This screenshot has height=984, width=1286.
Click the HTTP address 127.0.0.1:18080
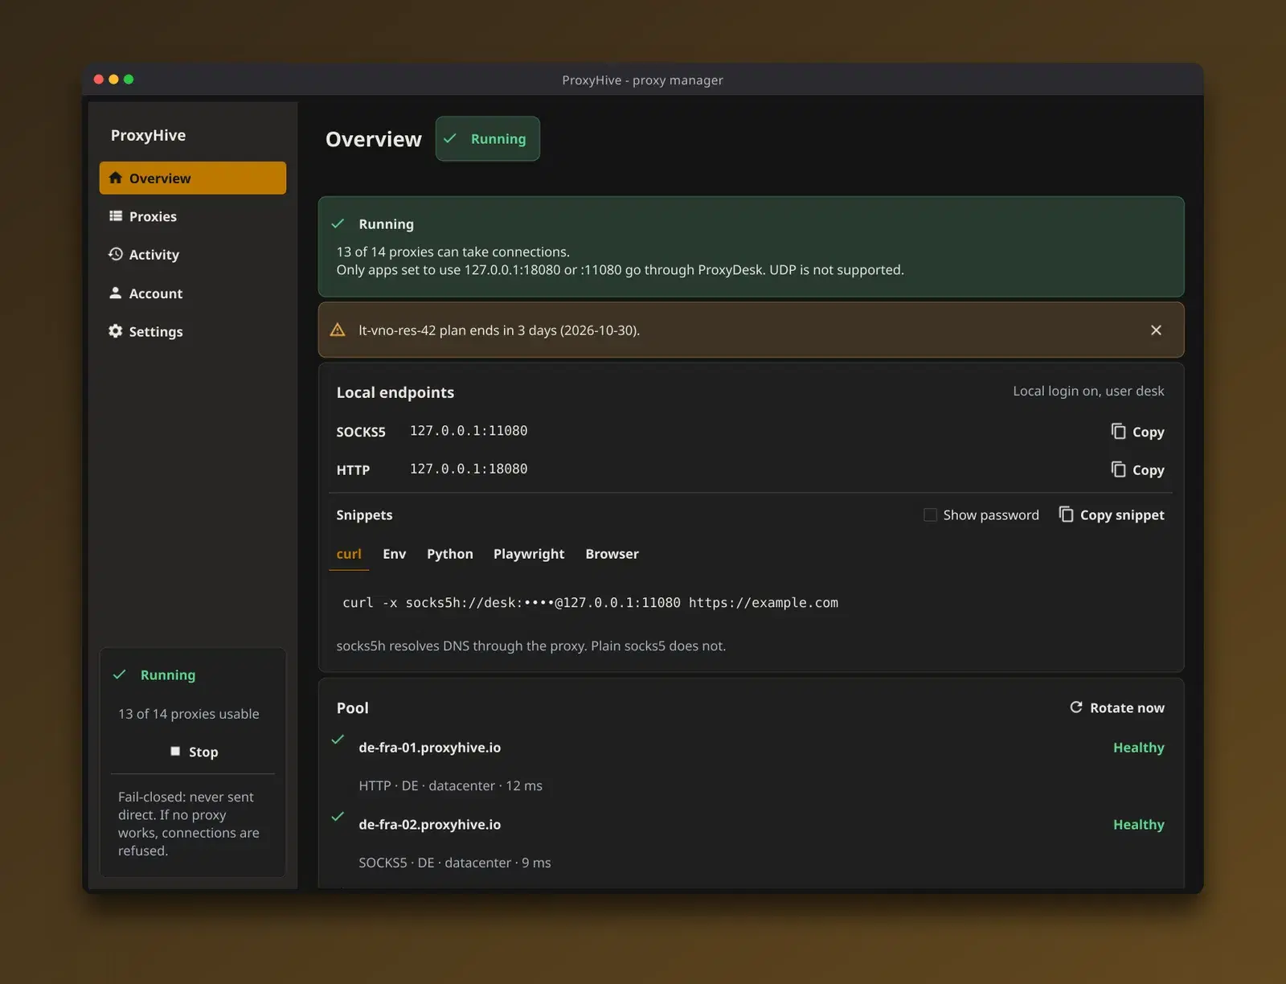point(469,469)
